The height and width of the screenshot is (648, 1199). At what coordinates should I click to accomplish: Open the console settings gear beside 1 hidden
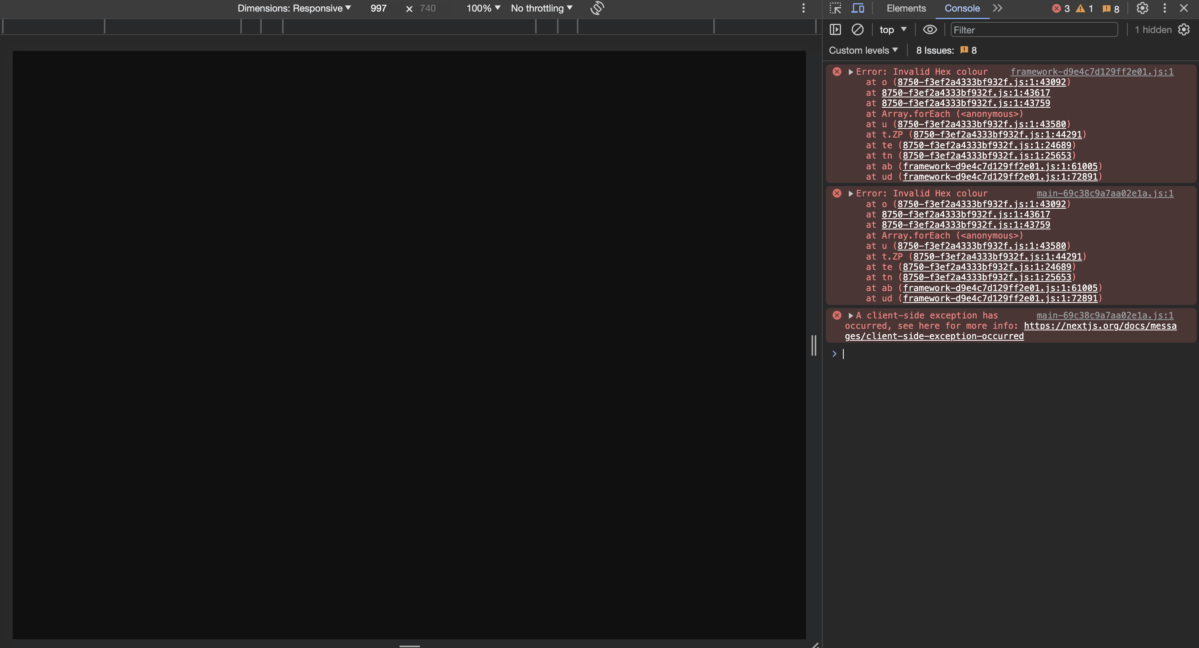tap(1185, 29)
